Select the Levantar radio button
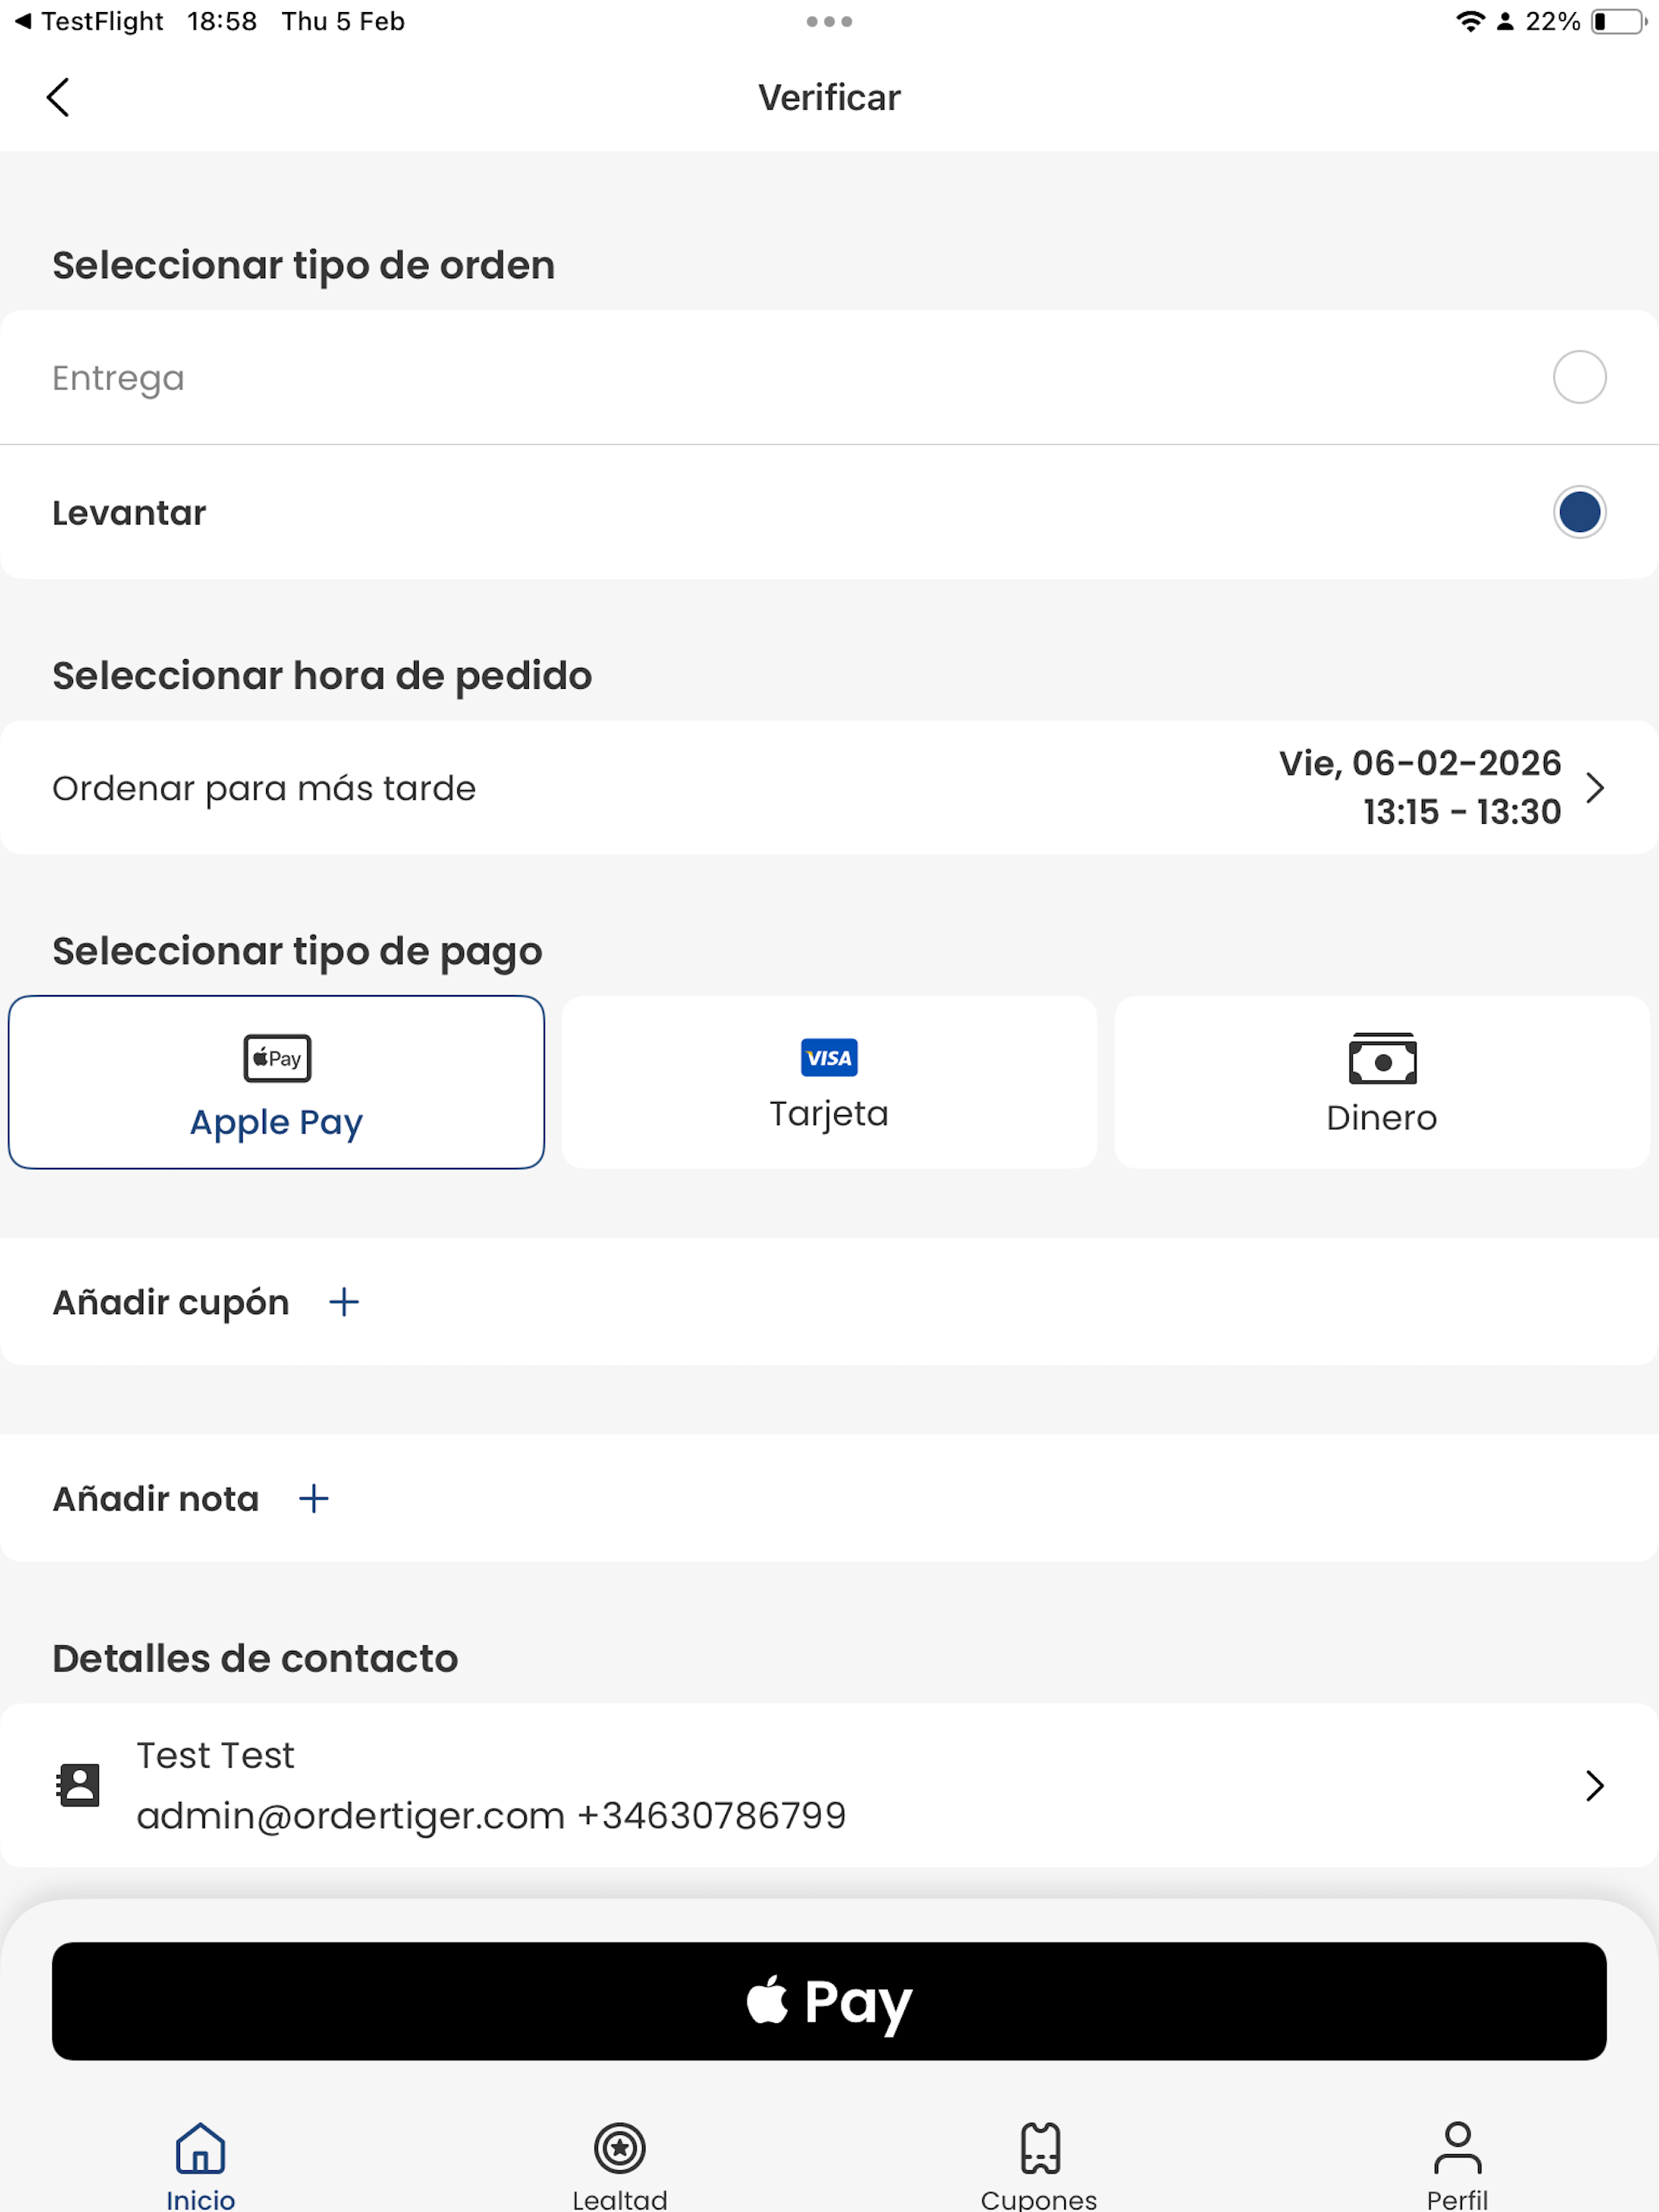 click(1579, 512)
